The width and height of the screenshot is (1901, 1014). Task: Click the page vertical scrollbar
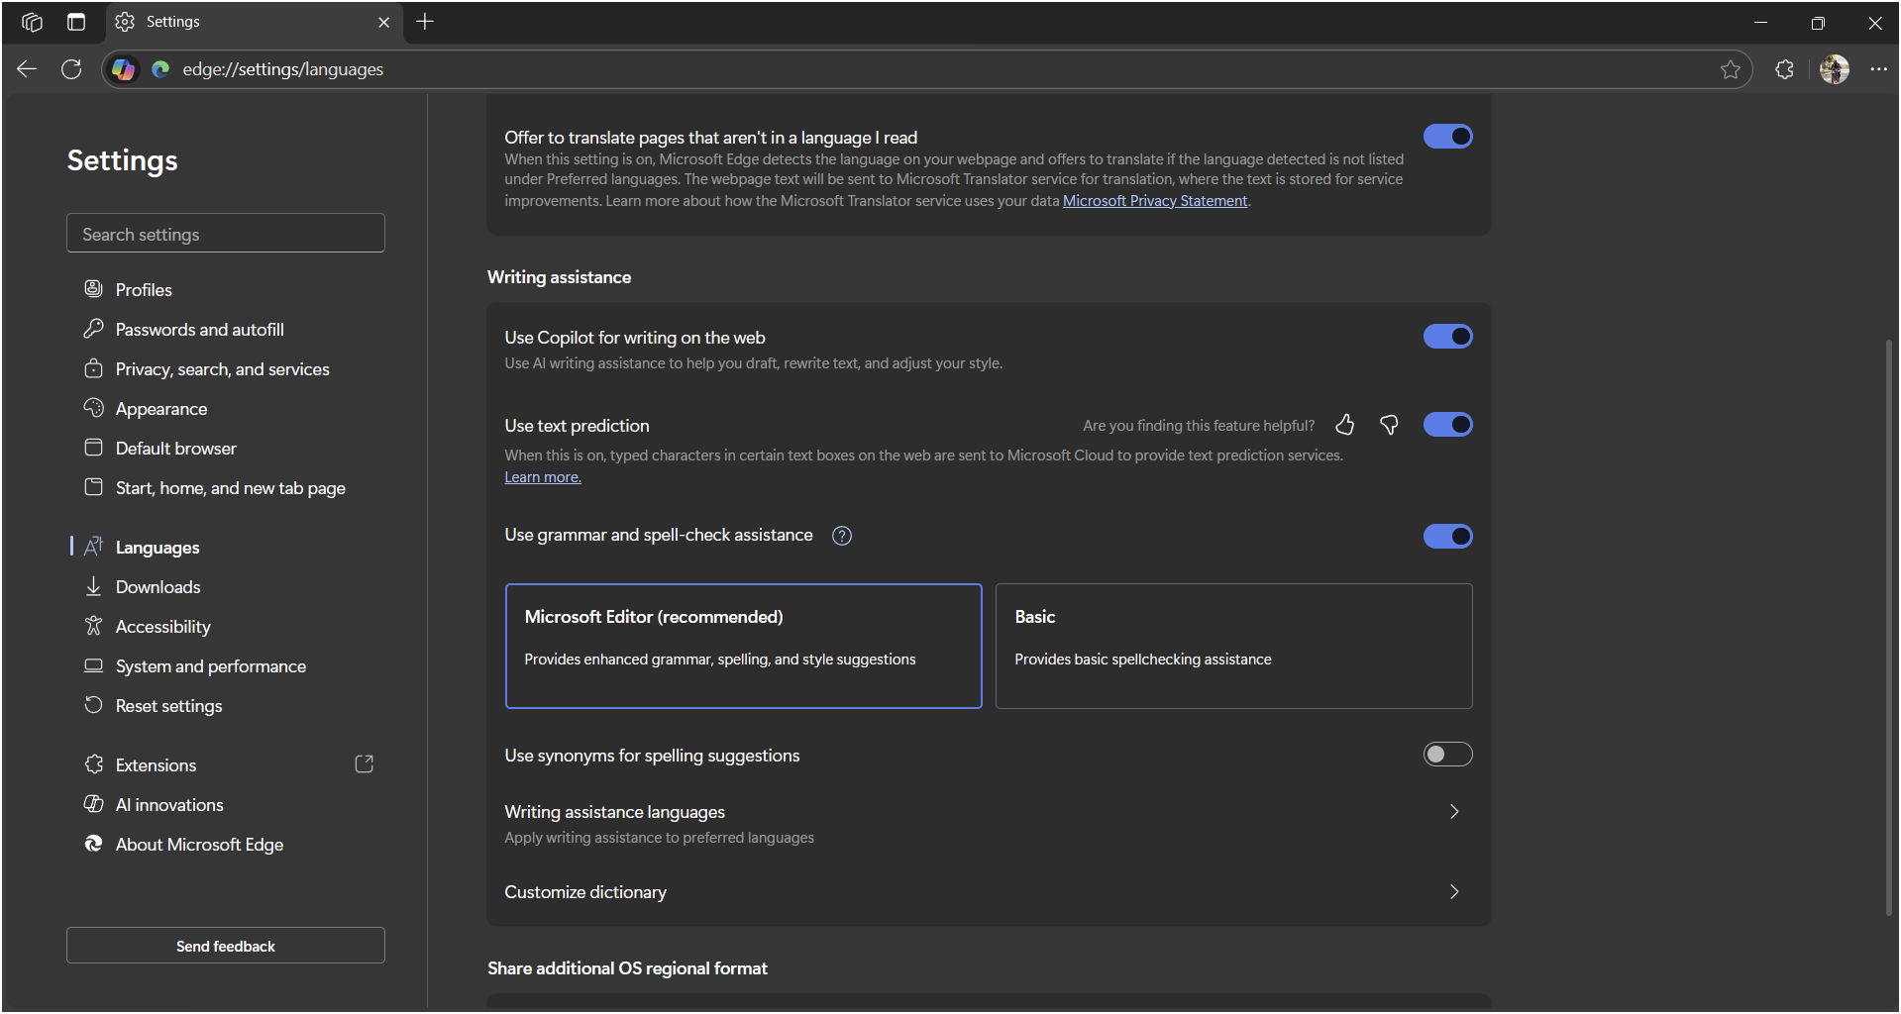(x=1889, y=627)
